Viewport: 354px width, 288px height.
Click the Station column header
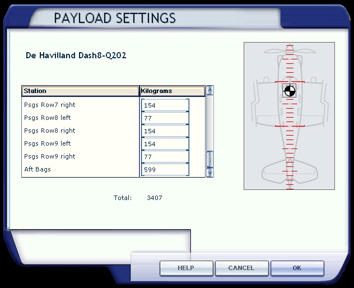click(x=80, y=91)
